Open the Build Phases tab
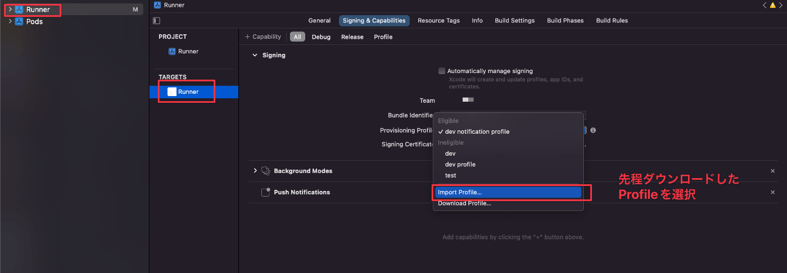 pos(565,21)
